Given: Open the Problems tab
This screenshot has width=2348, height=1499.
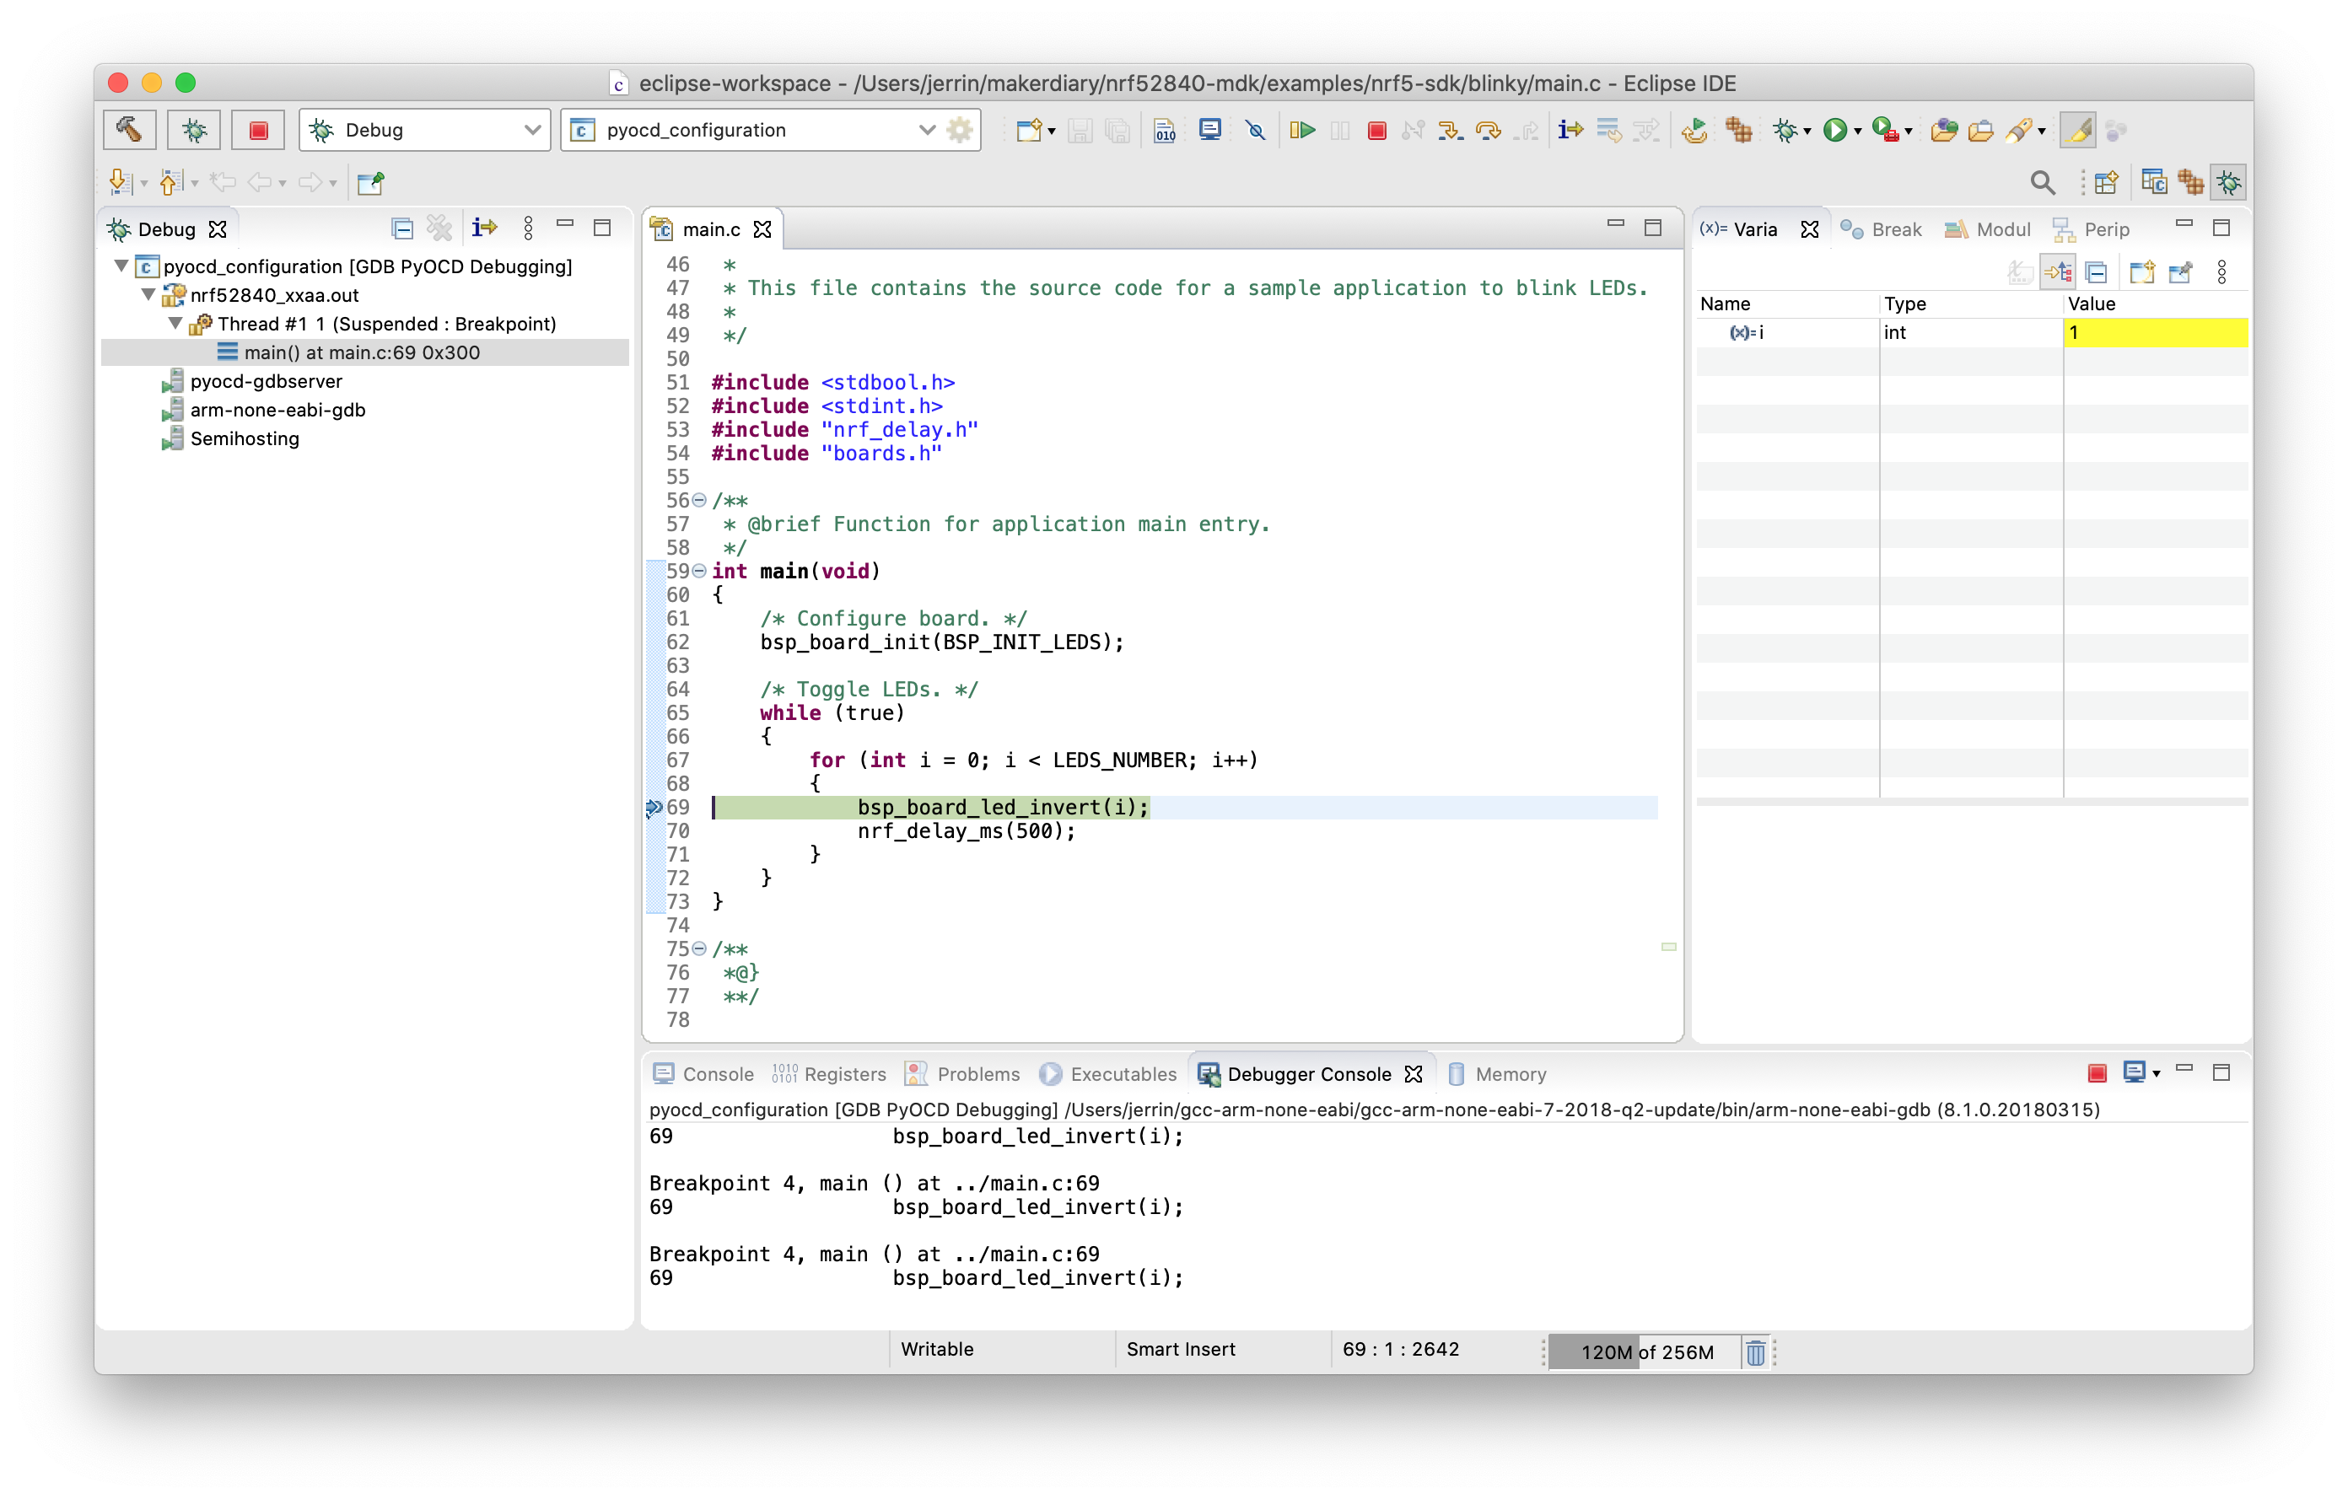Looking at the screenshot, I should pos(963,1073).
